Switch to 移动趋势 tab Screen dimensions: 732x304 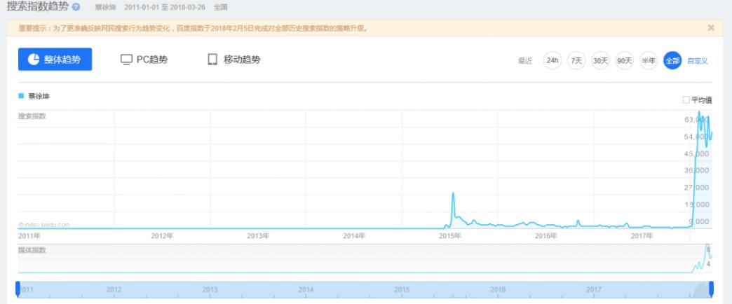click(234, 60)
